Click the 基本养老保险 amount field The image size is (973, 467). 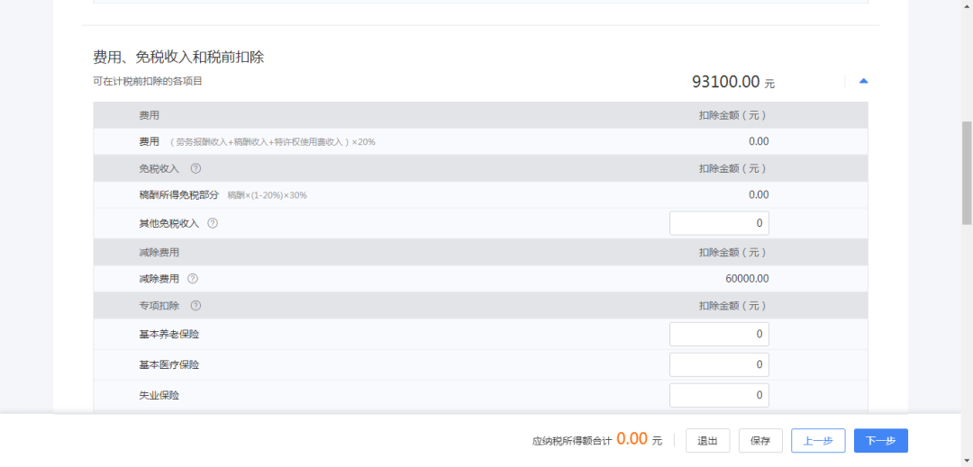(x=719, y=335)
